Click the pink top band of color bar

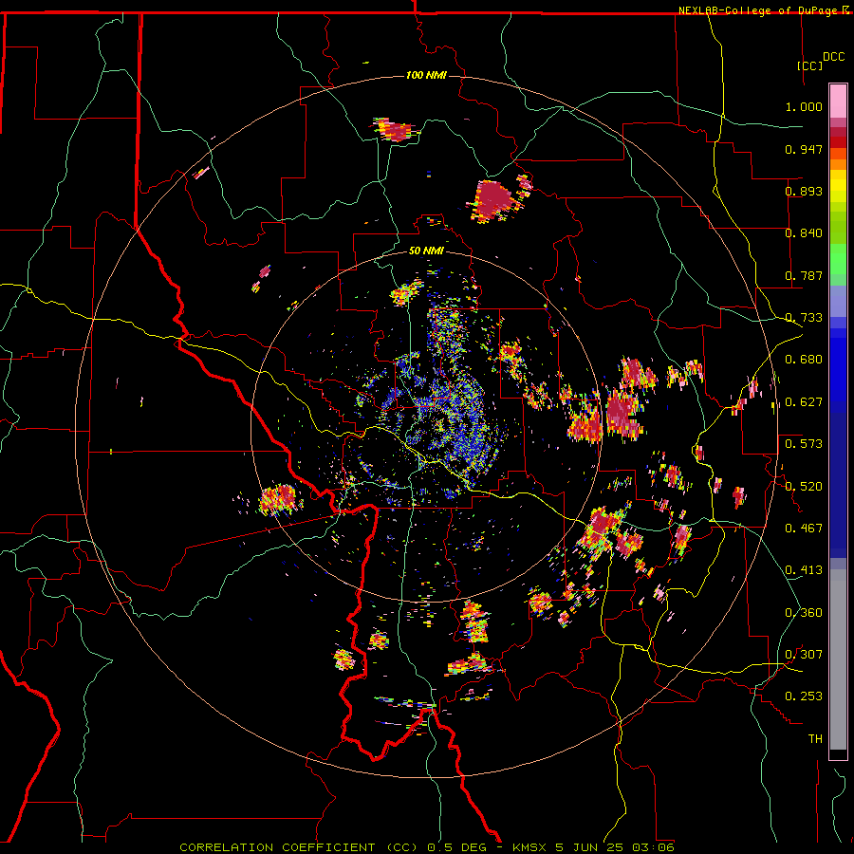pyautogui.click(x=838, y=101)
